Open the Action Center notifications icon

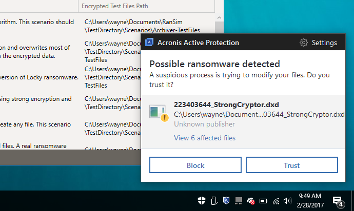pyautogui.click(x=338, y=200)
